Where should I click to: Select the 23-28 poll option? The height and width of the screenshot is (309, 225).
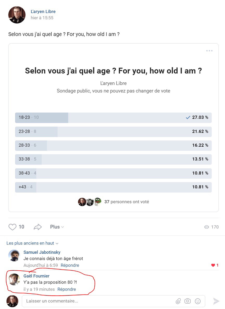click(x=113, y=132)
